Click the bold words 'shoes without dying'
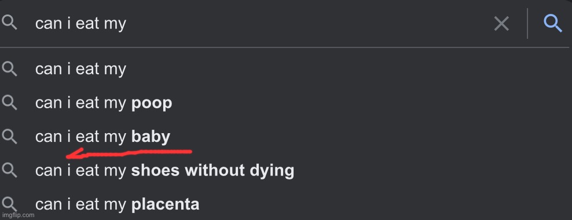This screenshot has width=572, height=220. click(x=212, y=171)
